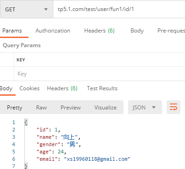185x169 pixels.
Task: Select the Params tab
Action: 12,31
